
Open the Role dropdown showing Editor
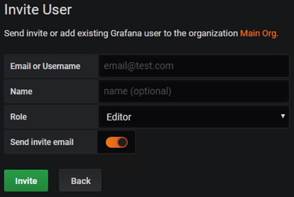point(193,117)
